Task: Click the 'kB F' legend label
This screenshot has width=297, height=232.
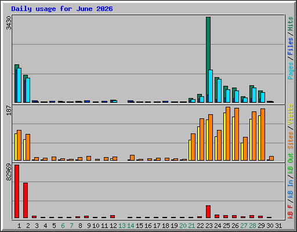Action: pos(291,212)
